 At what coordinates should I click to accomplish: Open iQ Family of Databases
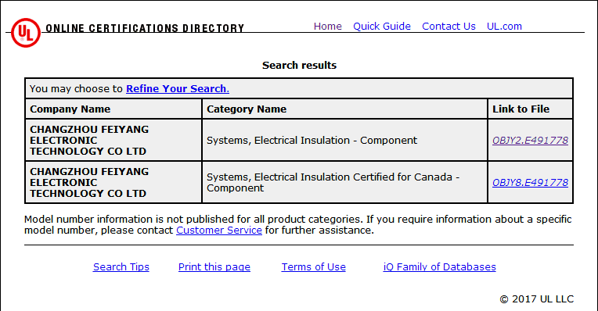(x=439, y=266)
